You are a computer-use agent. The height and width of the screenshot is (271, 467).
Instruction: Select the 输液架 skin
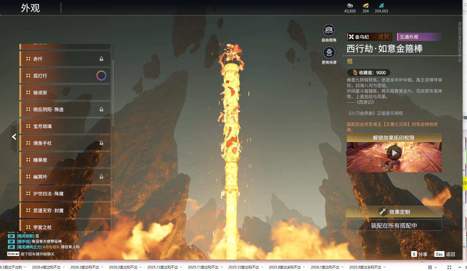coord(65,93)
